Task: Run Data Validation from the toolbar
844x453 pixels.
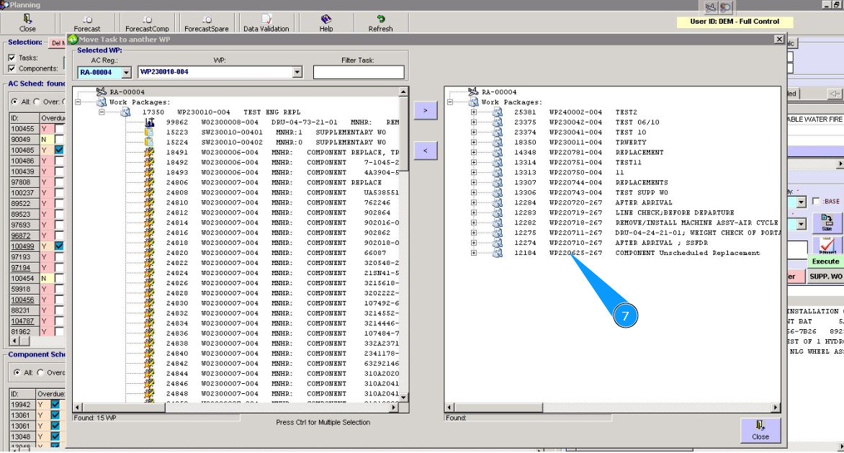Action: click(266, 20)
